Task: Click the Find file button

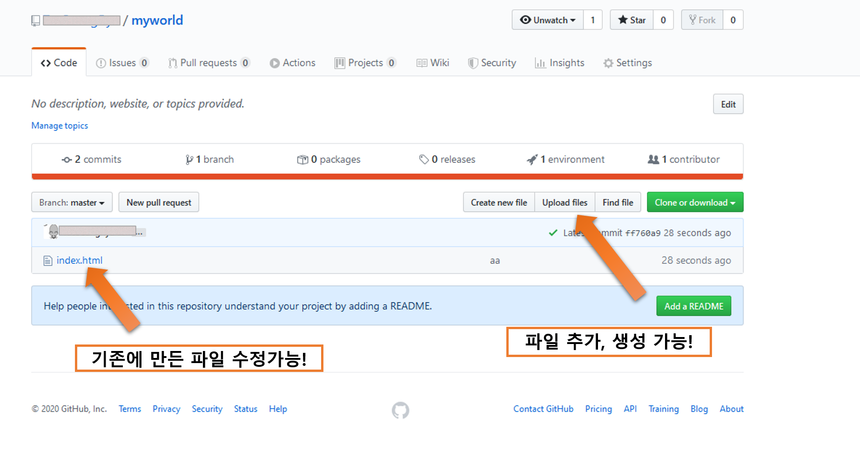Action: (x=618, y=202)
